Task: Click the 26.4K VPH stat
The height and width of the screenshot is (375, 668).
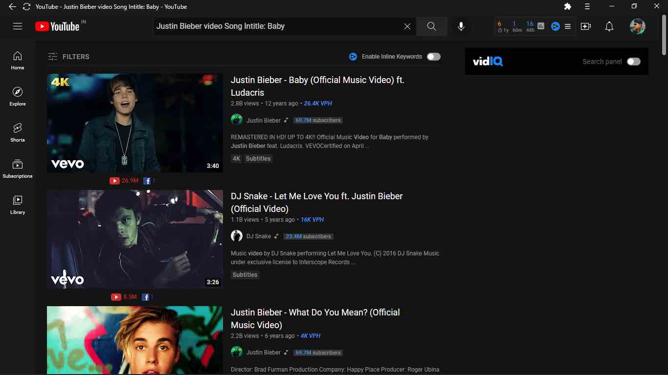Action: click(318, 104)
